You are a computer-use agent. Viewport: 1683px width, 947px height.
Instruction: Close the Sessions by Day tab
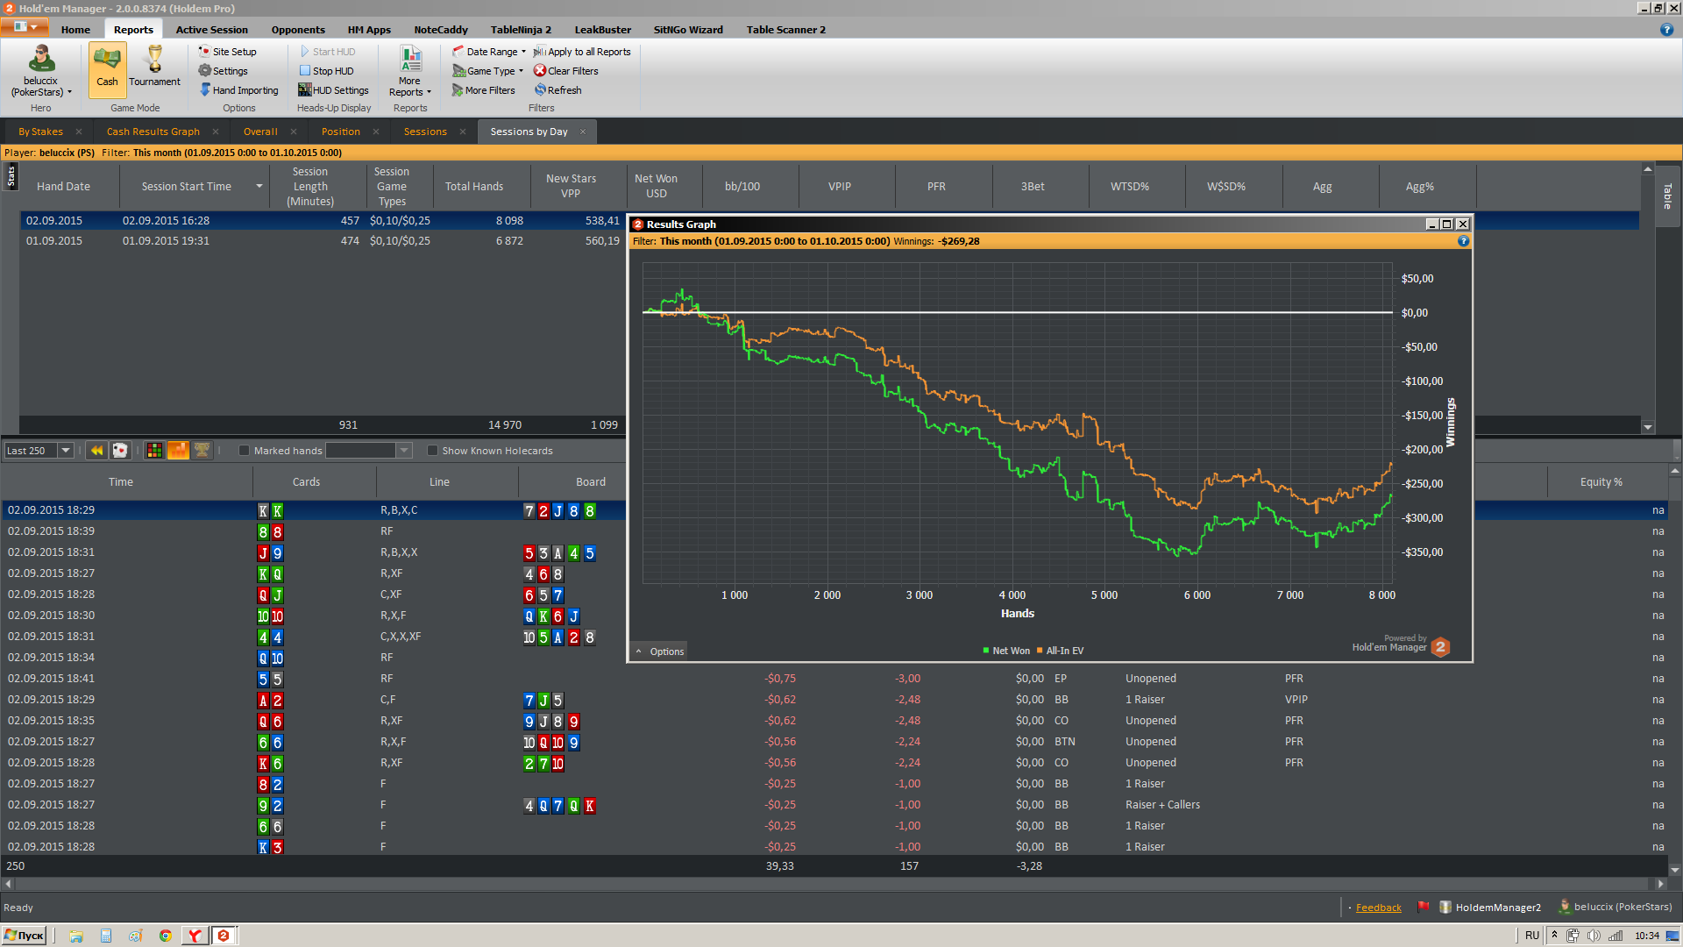pos(583,132)
